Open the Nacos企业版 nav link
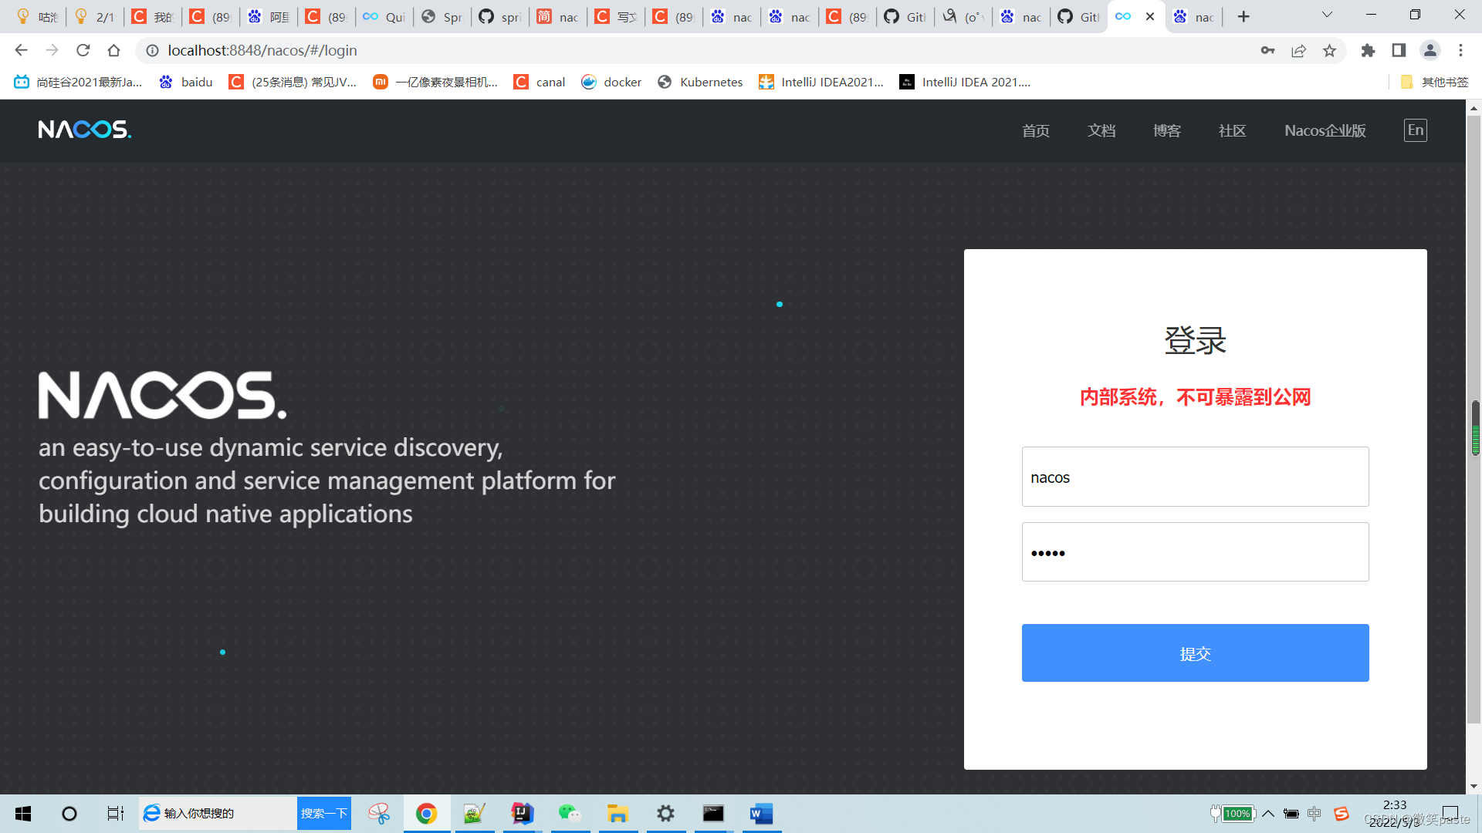 (1325, 131)
